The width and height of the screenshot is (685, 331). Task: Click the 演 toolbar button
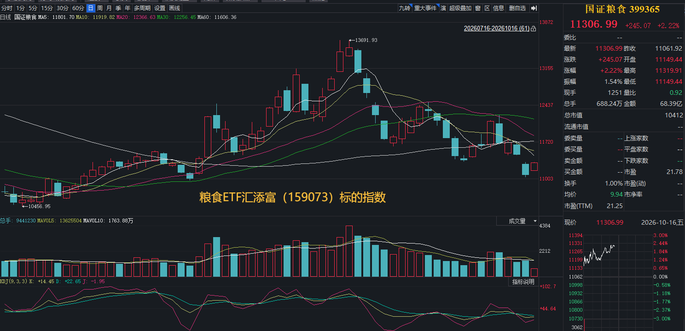coord(443,8)
